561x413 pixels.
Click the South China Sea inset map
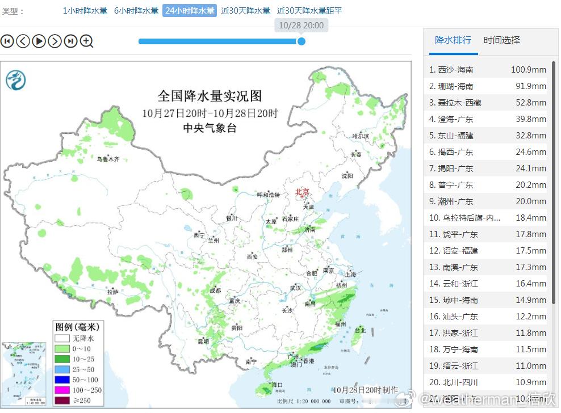coord(24,374)
